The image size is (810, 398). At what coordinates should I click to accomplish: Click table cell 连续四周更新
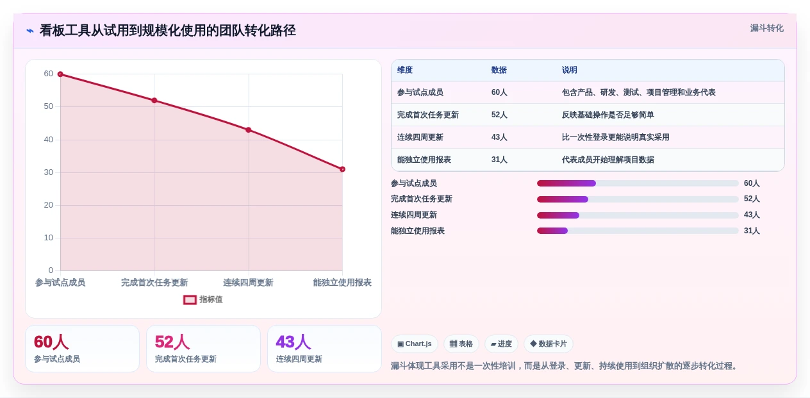click(x=420, y=137)
